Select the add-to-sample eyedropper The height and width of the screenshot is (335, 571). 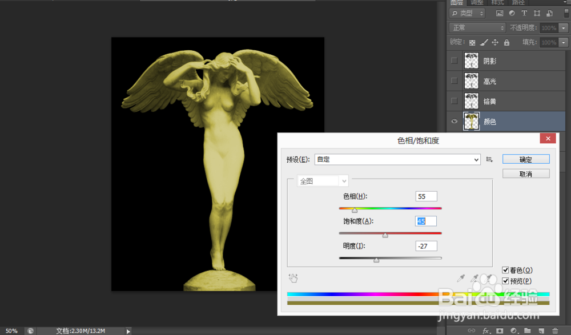(474, 279)
